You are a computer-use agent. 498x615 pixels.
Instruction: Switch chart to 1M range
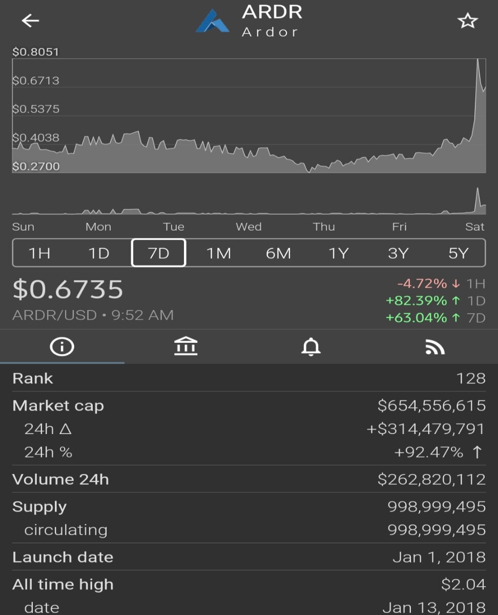click(x=219, y=253)
